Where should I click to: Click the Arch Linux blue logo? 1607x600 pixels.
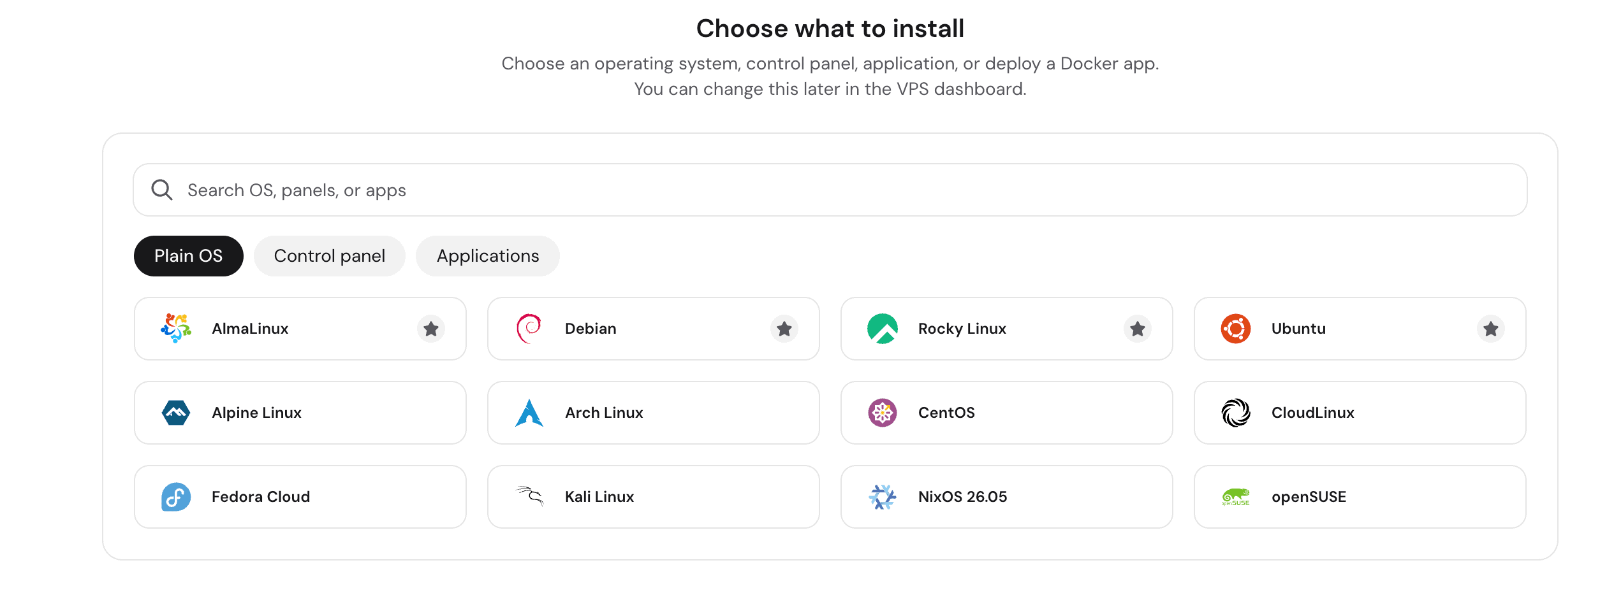click(x=529, y=413)
